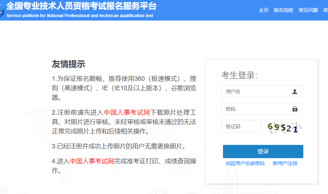Click the user silhouette icon in the username field
The image size is (328, 194).
pos(295,92)
